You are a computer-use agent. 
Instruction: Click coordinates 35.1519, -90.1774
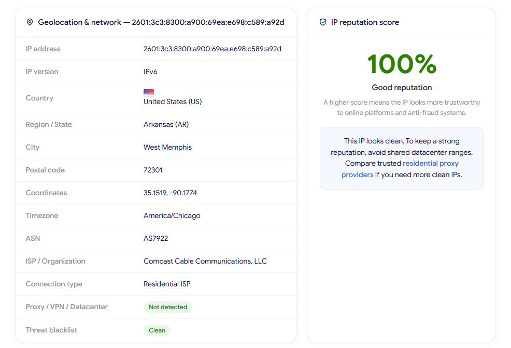pyautogui.click(x=170, y=193)
